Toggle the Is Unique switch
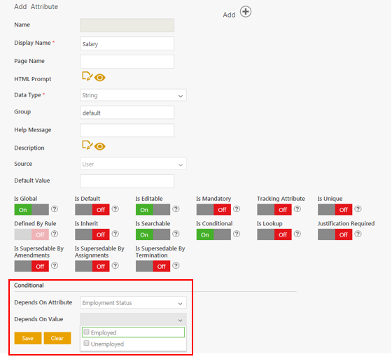392x359 pixels. click(335, 209)
